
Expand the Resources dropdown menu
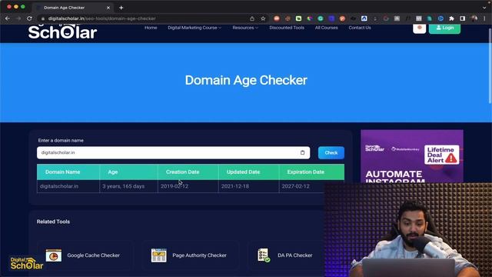coord(245,28)
